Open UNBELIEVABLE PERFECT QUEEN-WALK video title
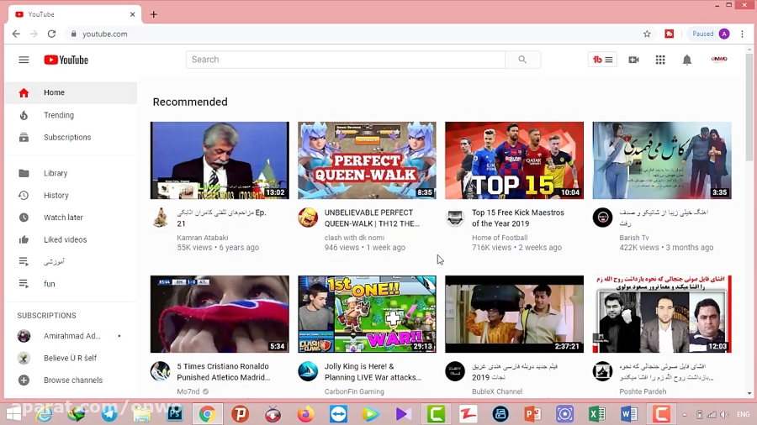 point(372,218)
